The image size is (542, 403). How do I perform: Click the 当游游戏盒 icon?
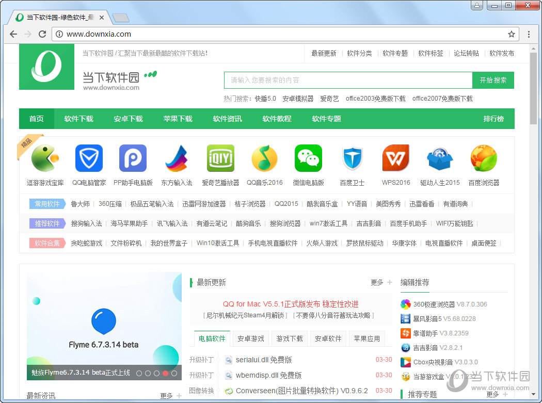pos(405,377)
